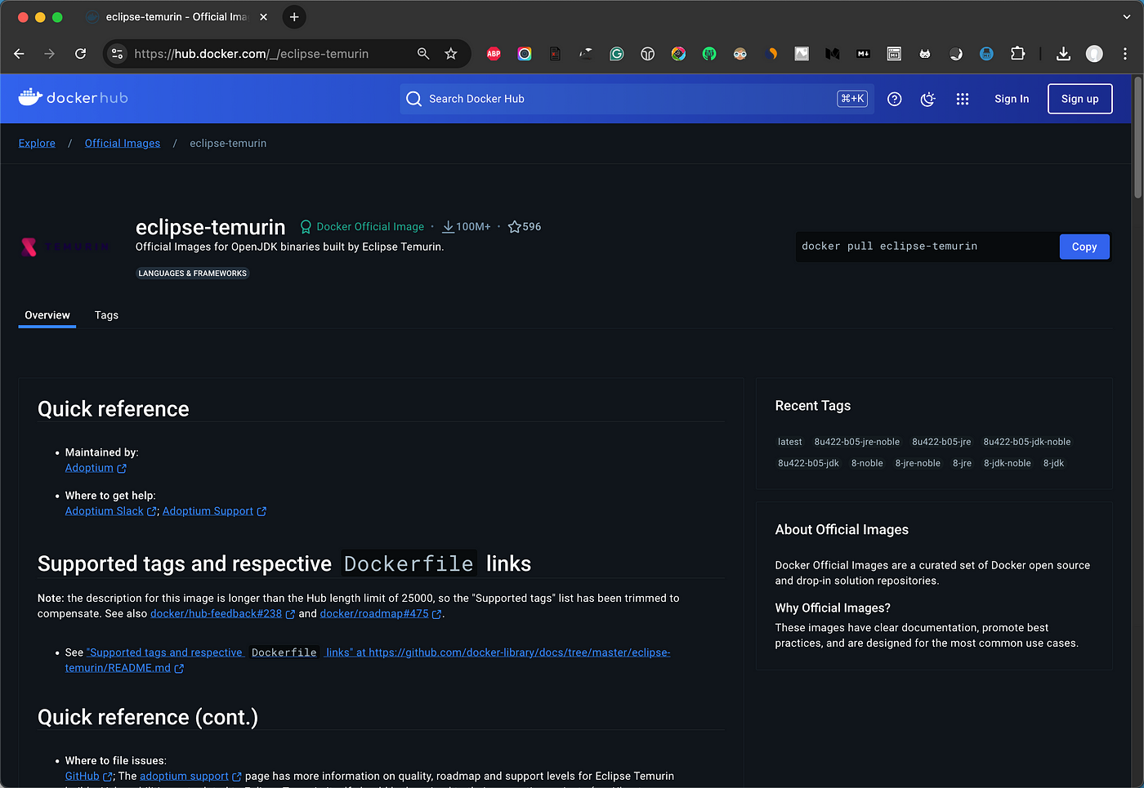Select the 8-jdk tag
This screenshot has width=1144, height=788.
(x=1053, y=463)
